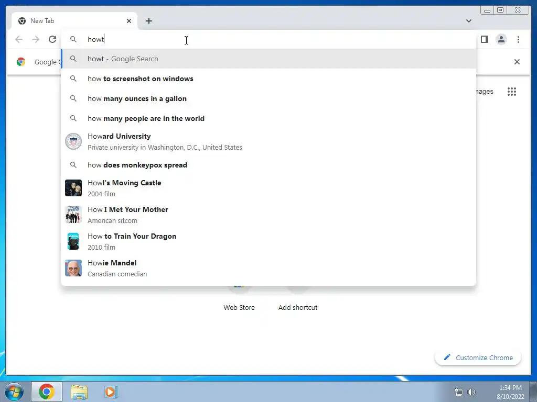Open Windows Explorer from the taskbar
The height and width of the screenshot is (402, 537).
point(79,392)
